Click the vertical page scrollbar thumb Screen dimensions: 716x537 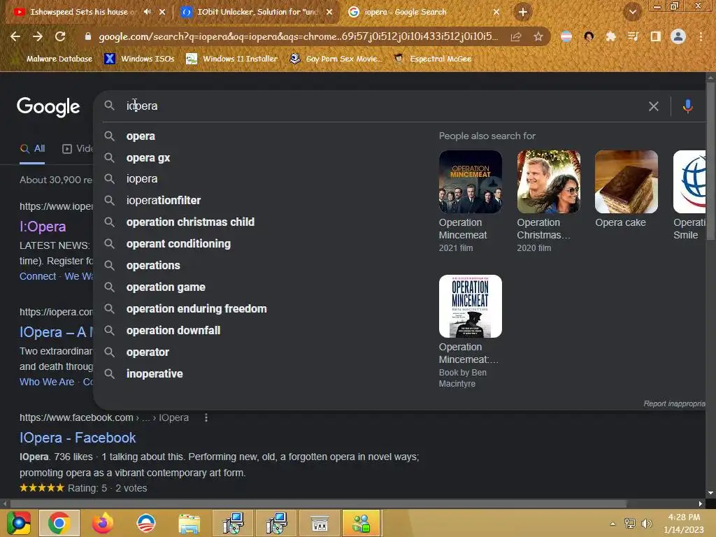[x=710, y=161]
